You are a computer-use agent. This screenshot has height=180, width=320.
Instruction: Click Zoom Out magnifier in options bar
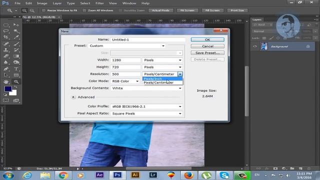32,10
